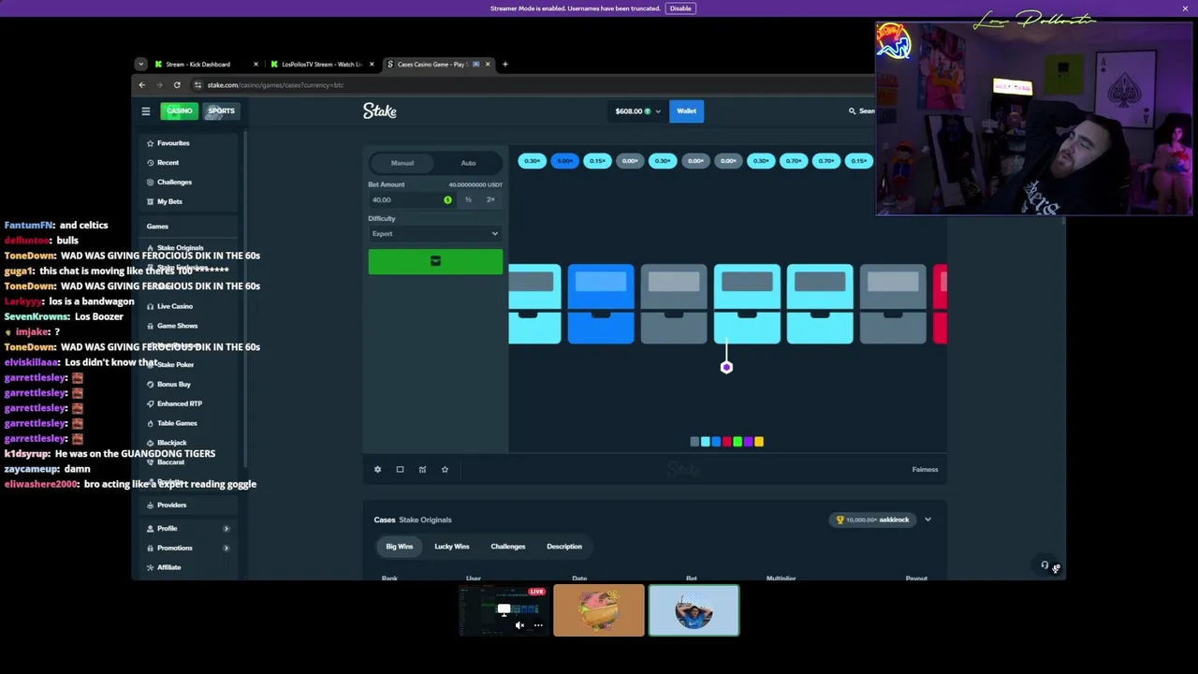
Task: Open the Challenges tab below the game
Action: [508, 547]
